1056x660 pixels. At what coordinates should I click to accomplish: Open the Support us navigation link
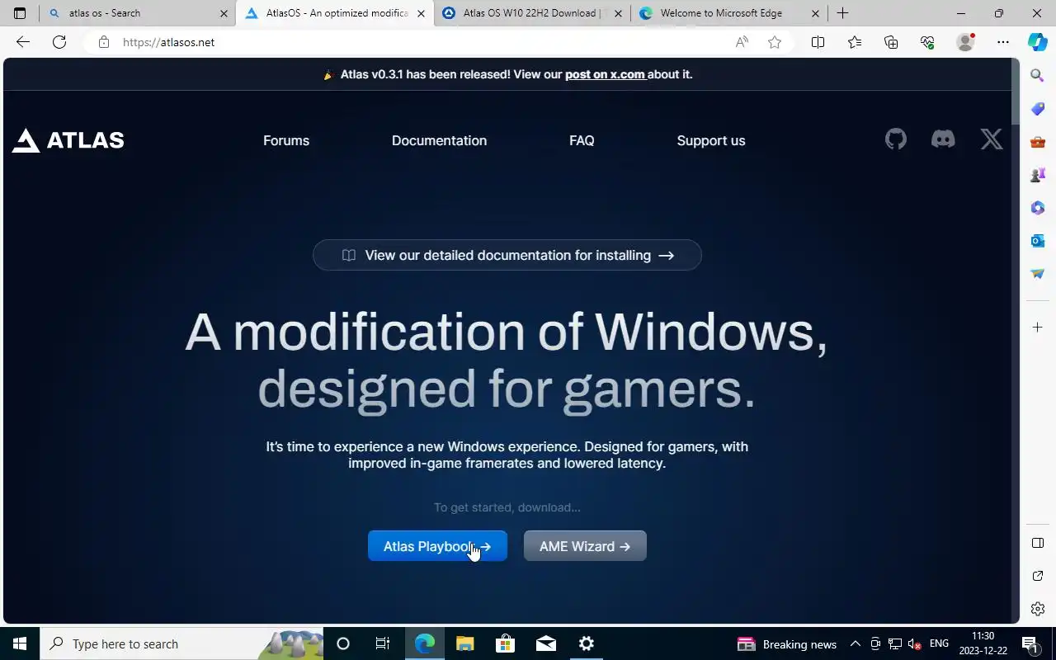[711, 140]
